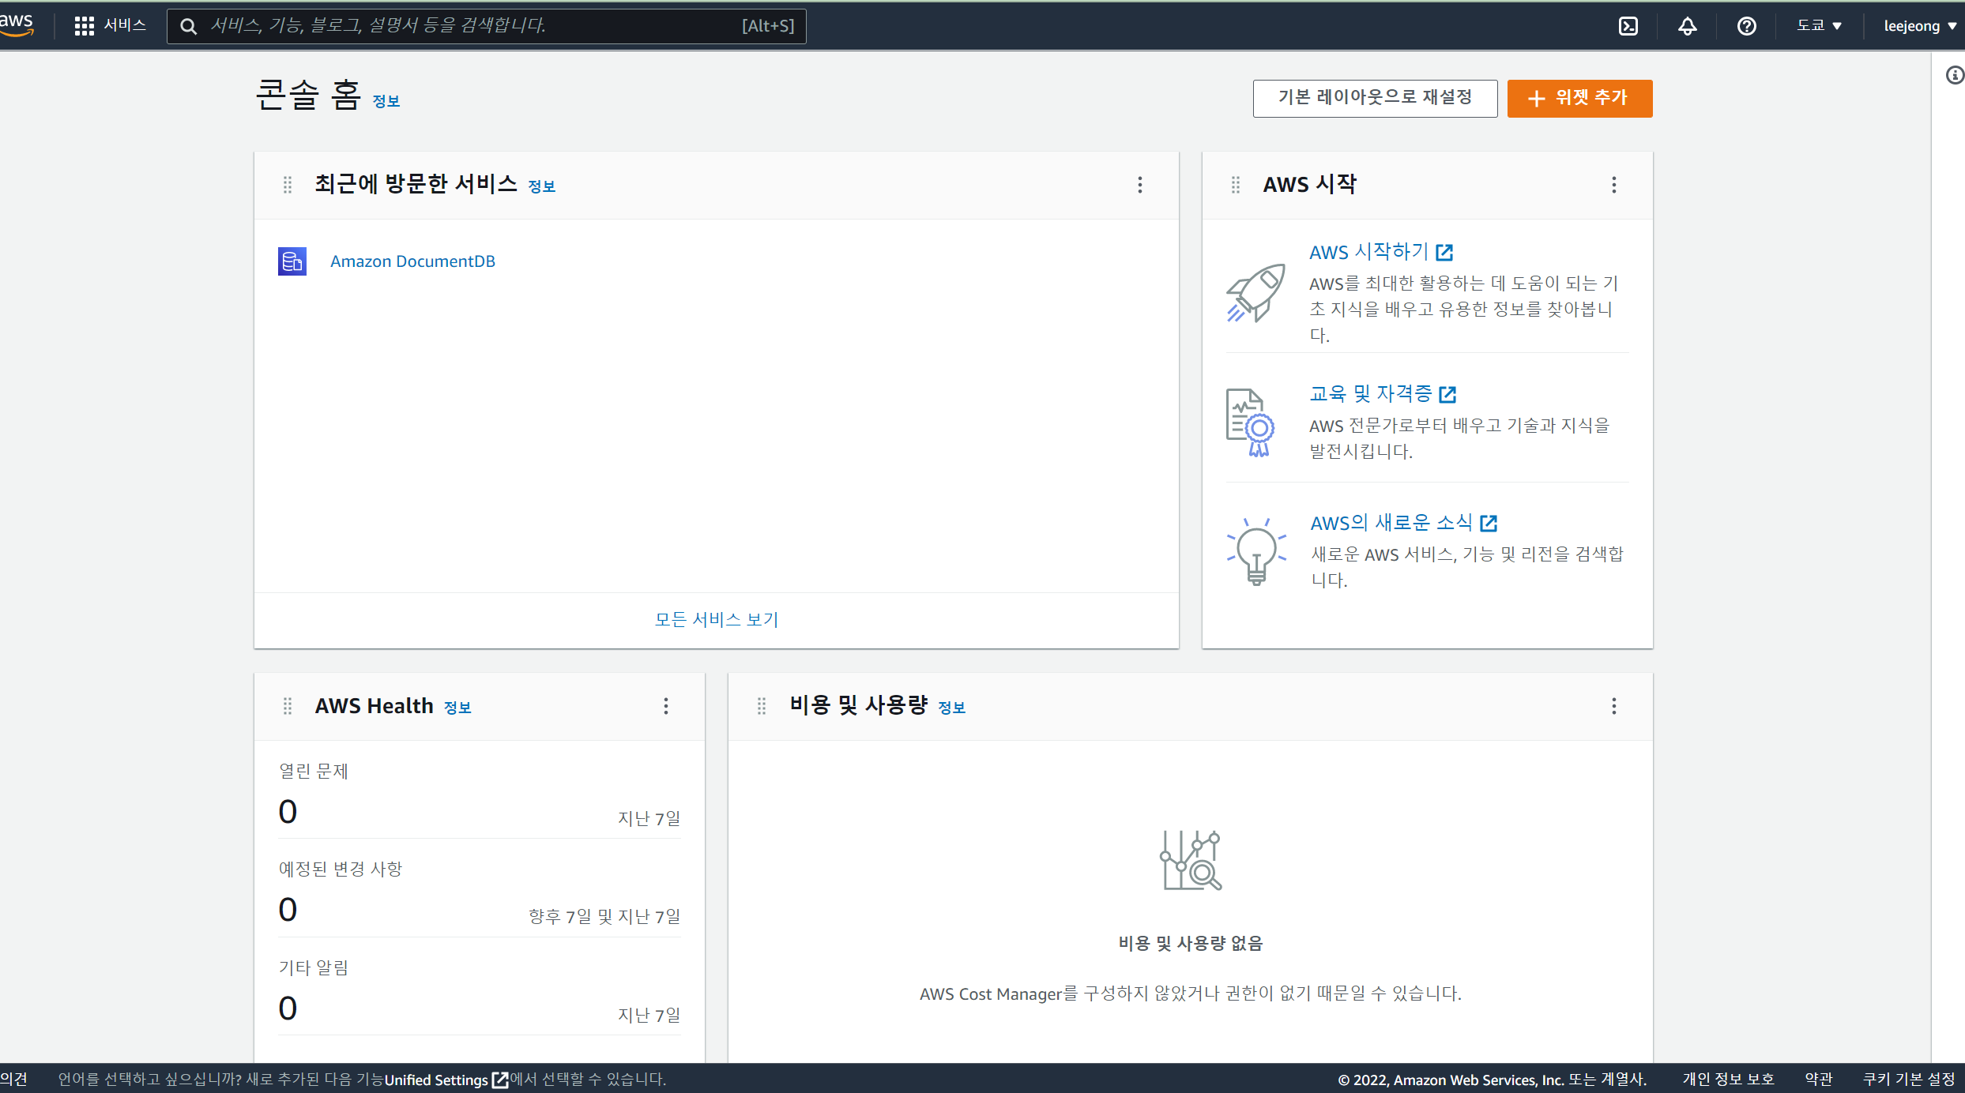This screenshot has height=1093, width=1965.
Task: Click the 열린 문제 count 0
Action: [x=288, y=812]
